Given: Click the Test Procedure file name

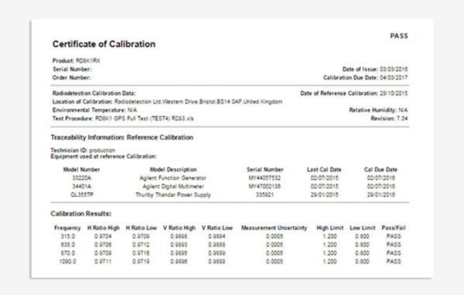Looking at the screenshot, I should point(145,118).
